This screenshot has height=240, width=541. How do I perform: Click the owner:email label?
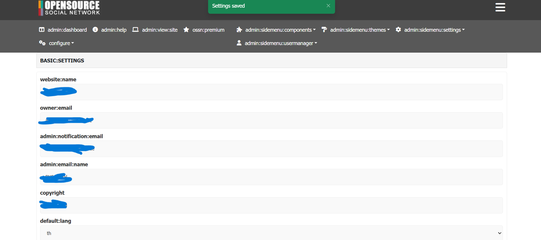pos(56,108)
